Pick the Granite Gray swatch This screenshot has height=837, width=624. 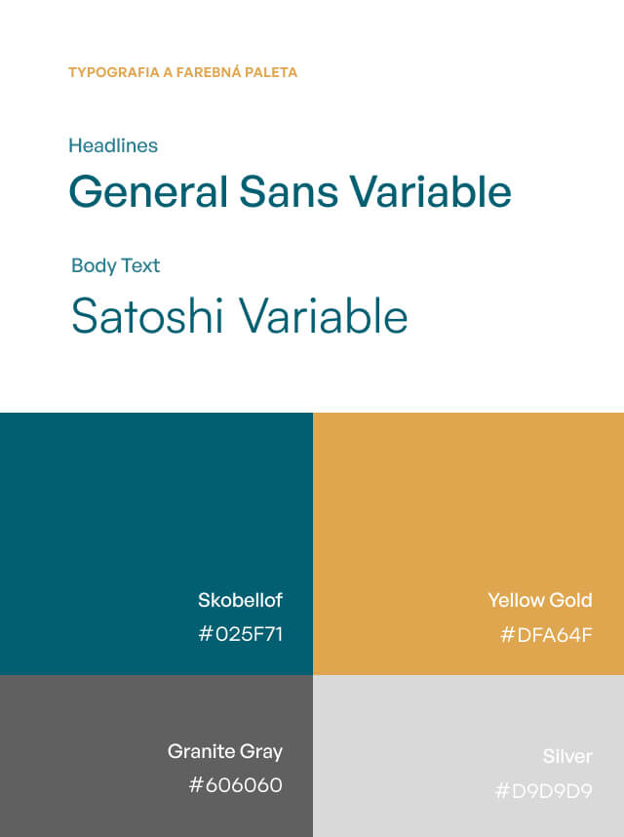[x=156, y=756]
